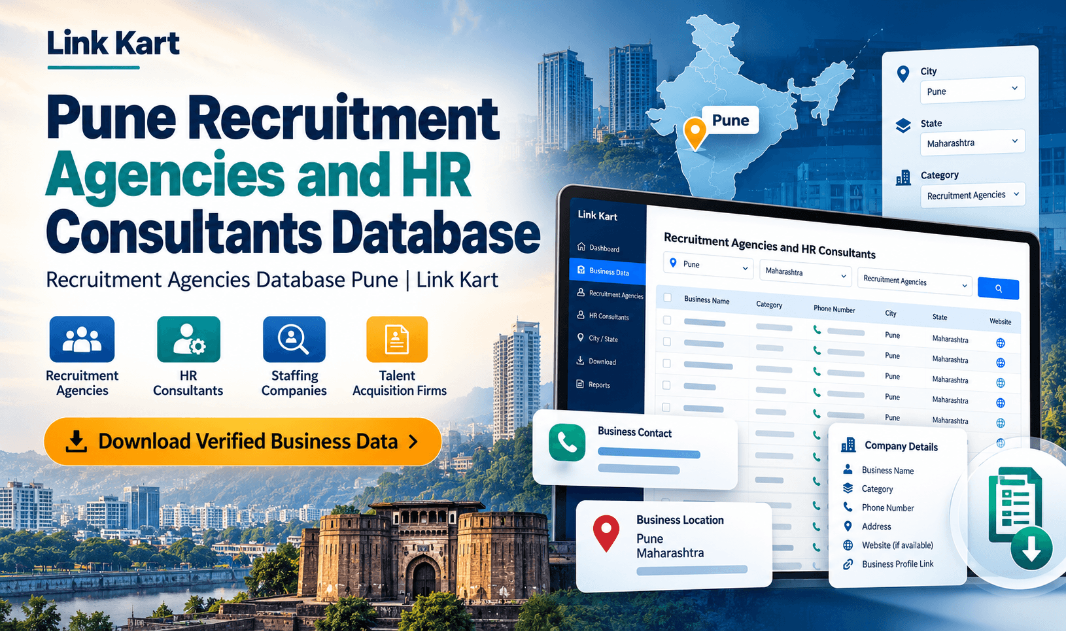Click the green document download icon

coord(1019,517)
